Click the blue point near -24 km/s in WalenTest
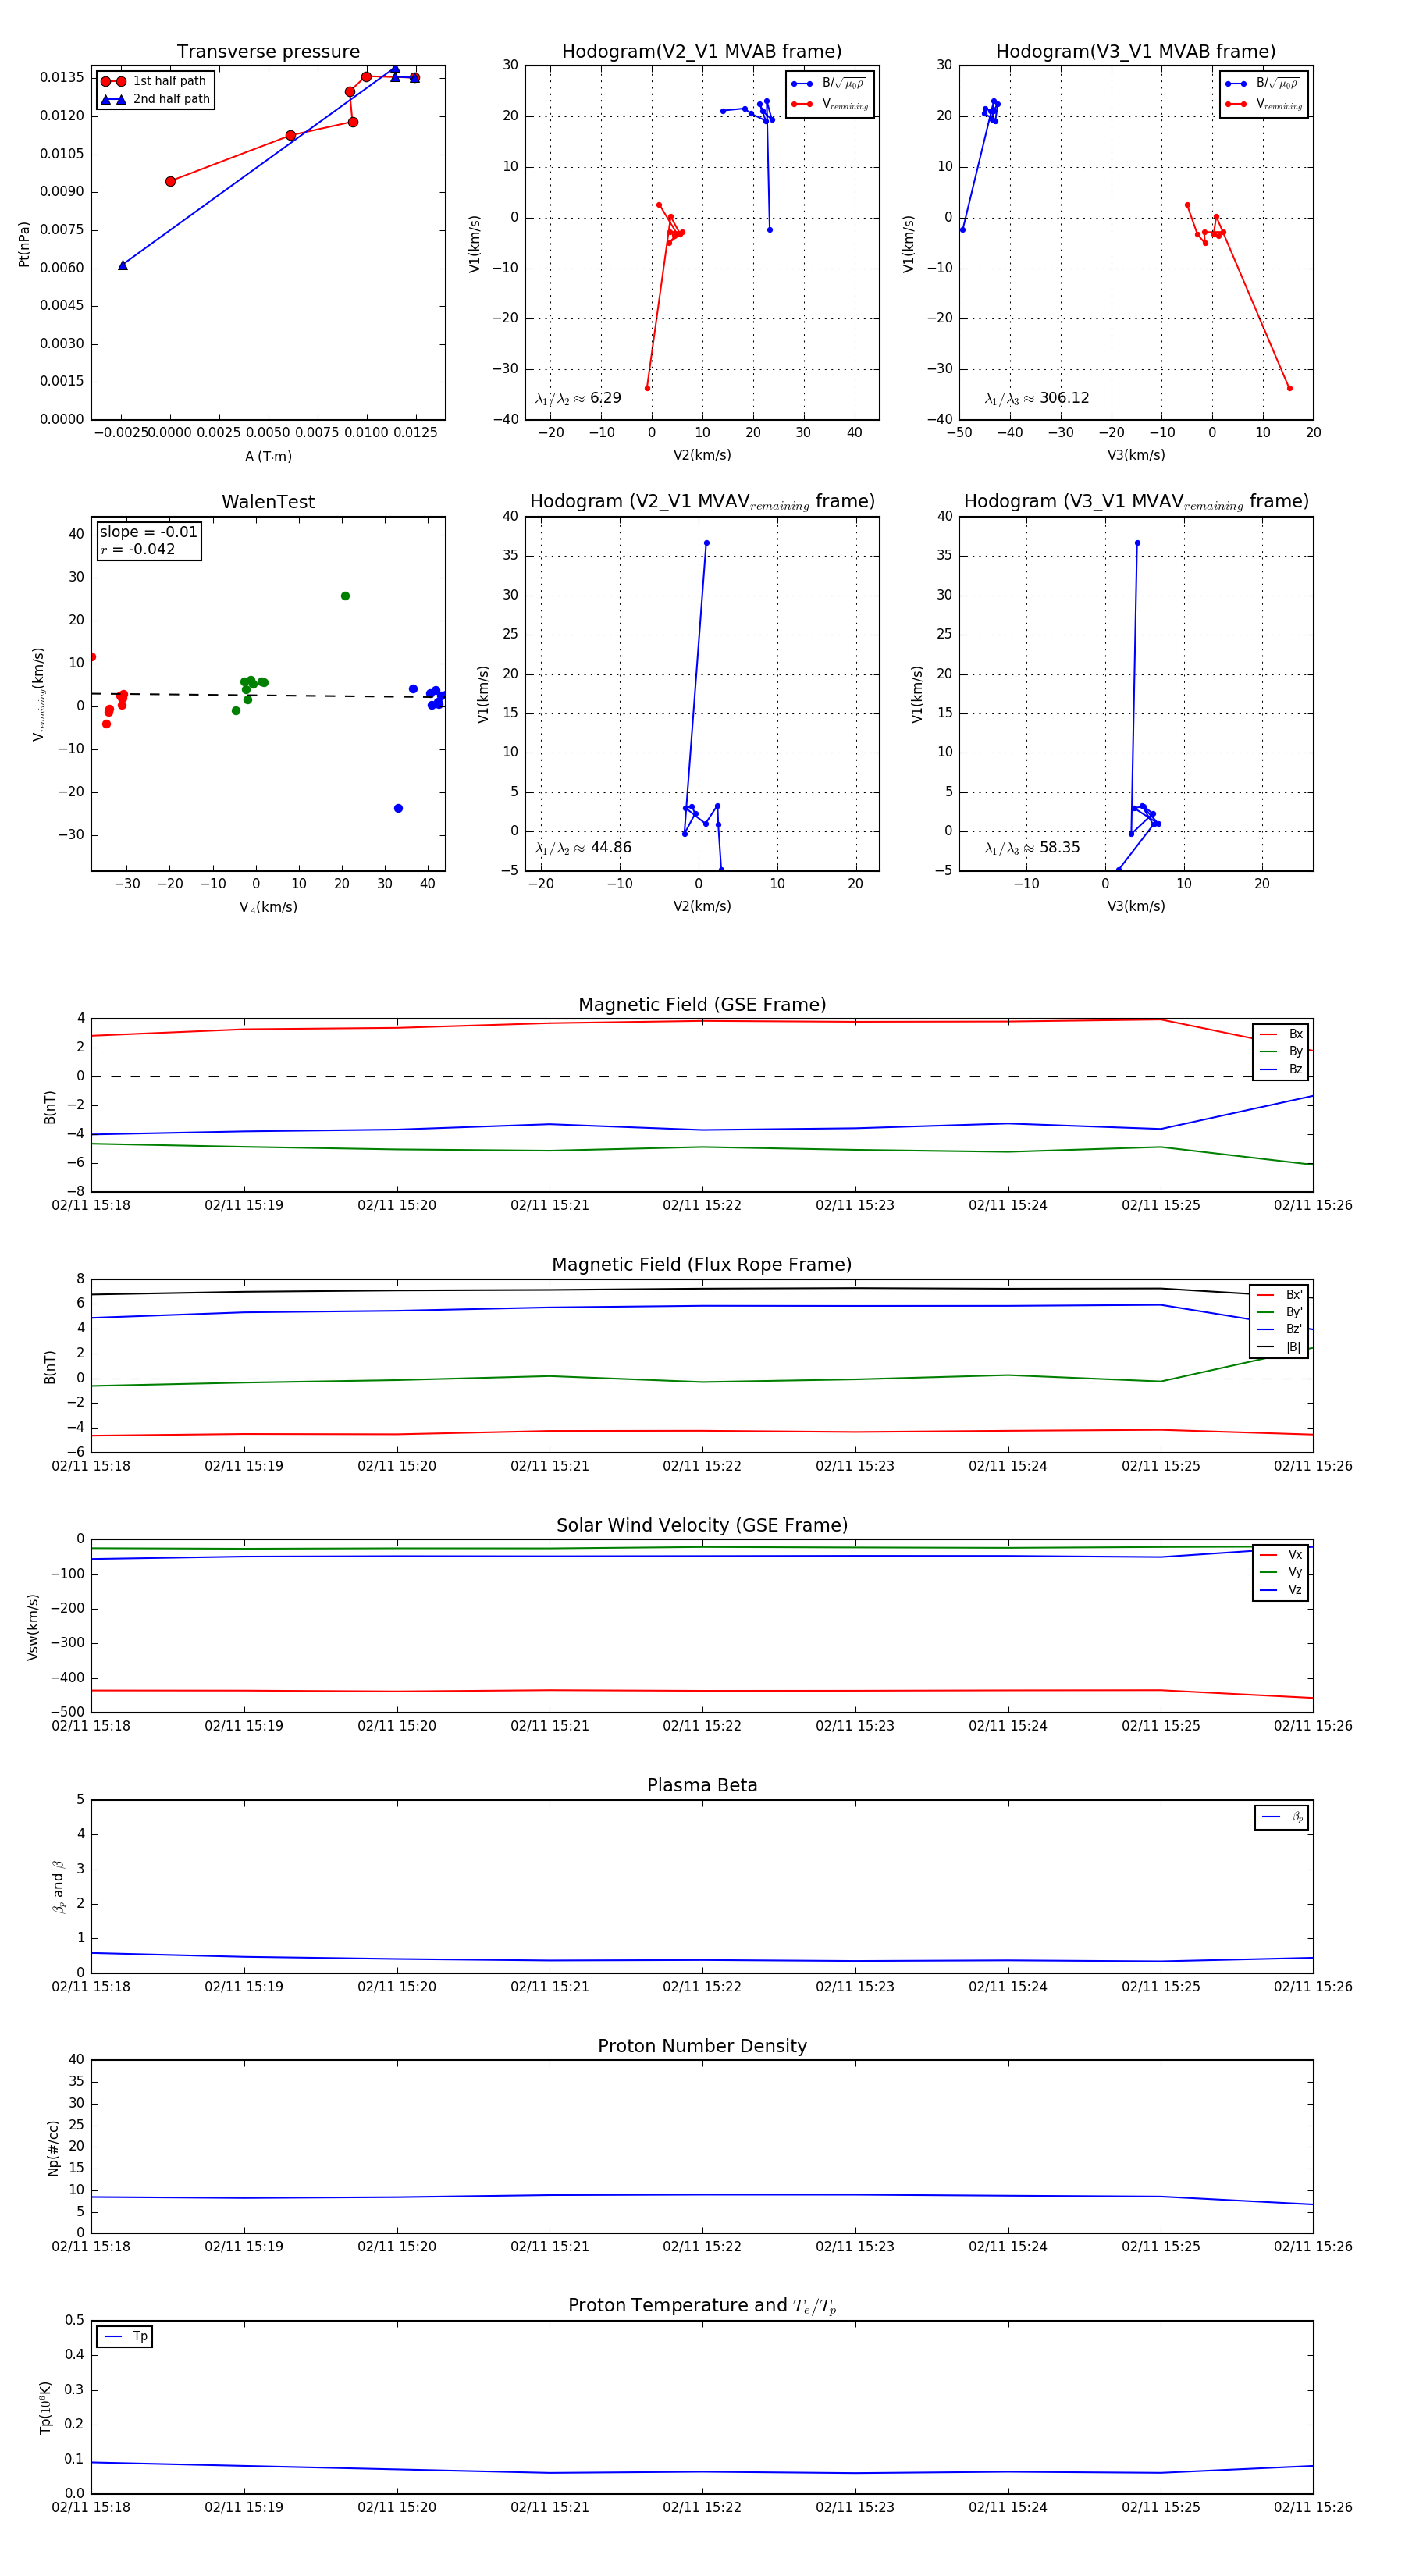The image size is (1405, 2576). point(398,808)
